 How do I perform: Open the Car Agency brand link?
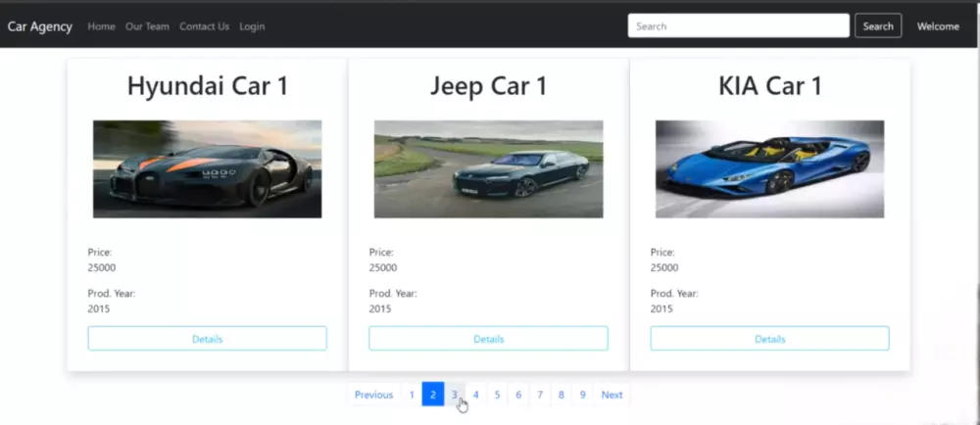(x=40, y=26)
